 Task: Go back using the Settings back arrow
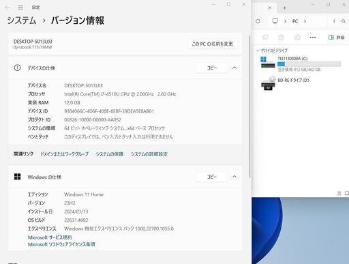click(7, 8)
